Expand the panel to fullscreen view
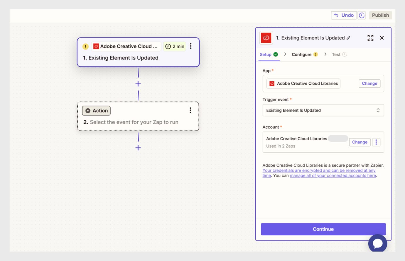Viewport: 405px width, 261px height. pyautogui.click(x=370, y=37)
